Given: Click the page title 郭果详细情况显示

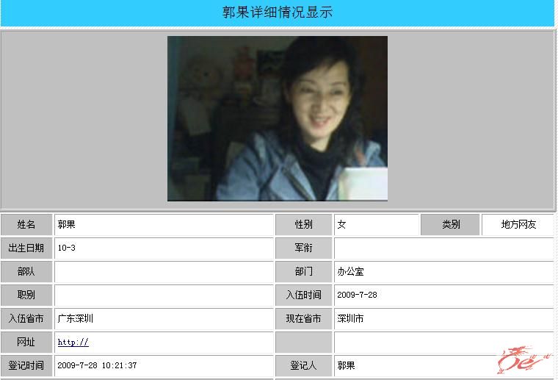Looking at the screenshot, I should pyautogui.click(x=278, y=12).
